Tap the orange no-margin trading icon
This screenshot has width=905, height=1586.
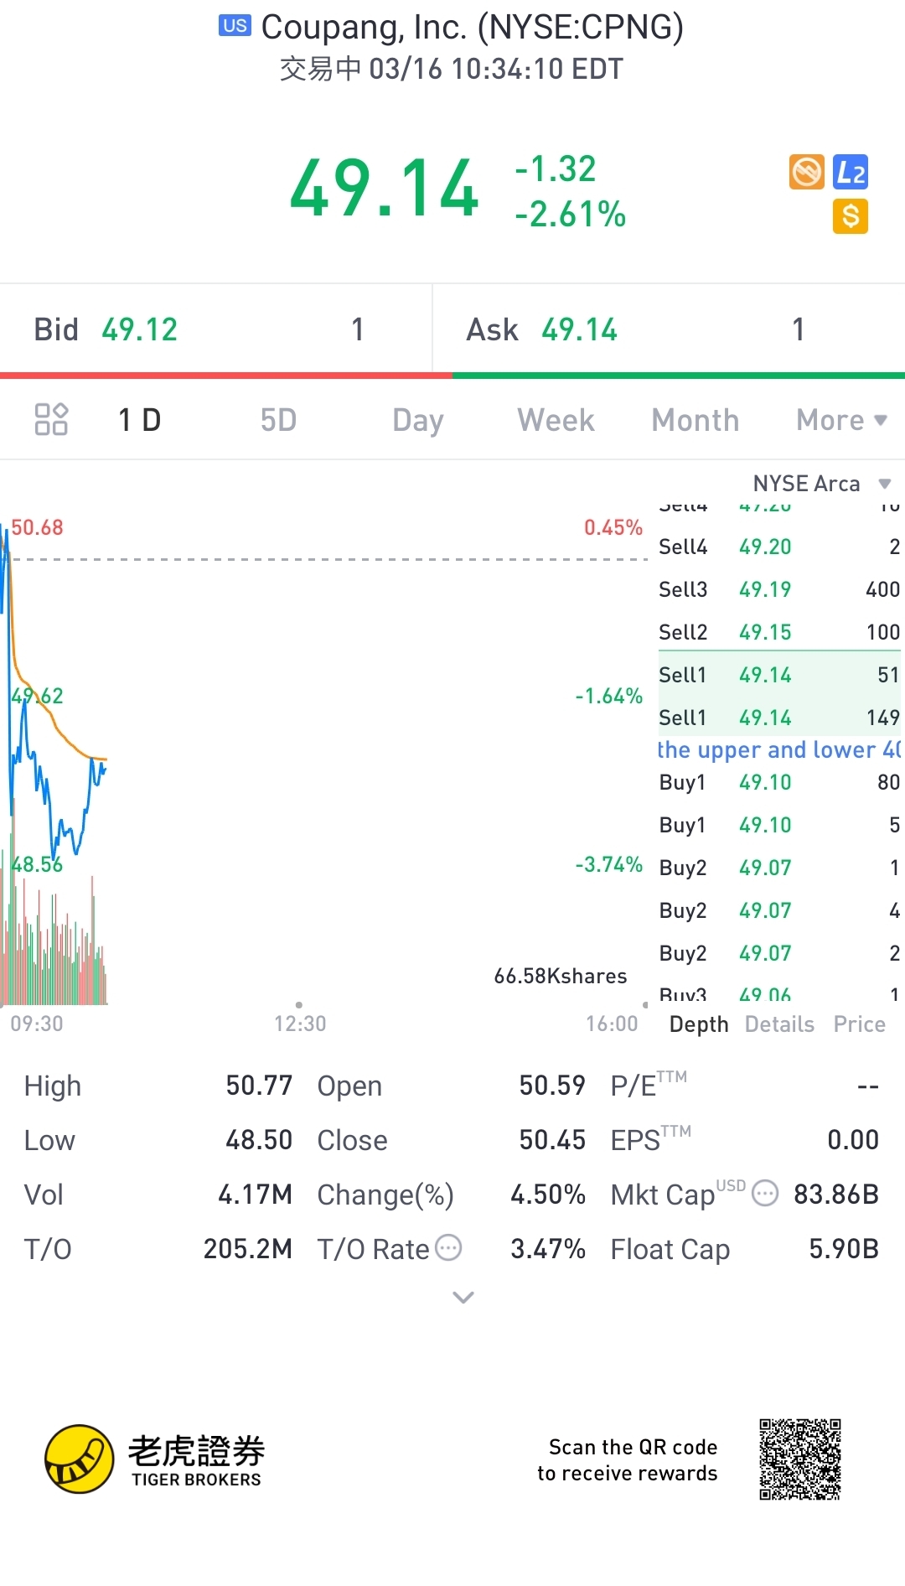coord(807,172)
